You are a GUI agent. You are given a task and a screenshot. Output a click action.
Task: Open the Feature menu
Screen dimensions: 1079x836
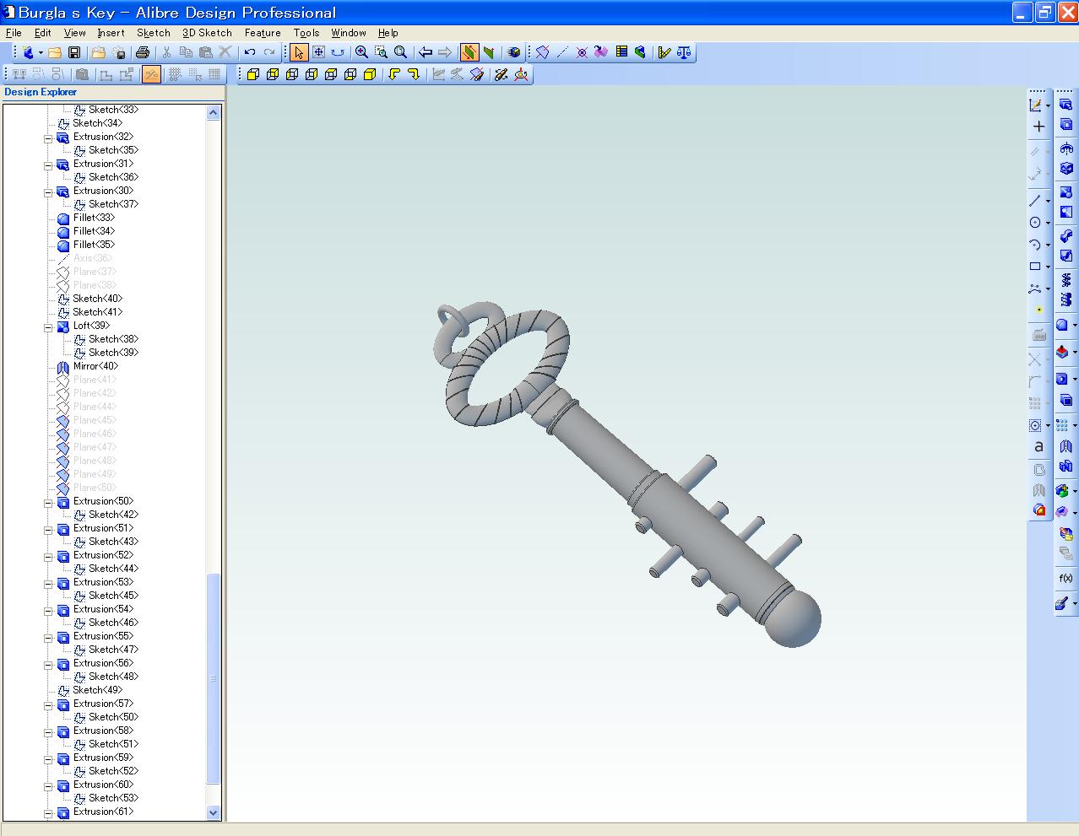pos(263,33)
